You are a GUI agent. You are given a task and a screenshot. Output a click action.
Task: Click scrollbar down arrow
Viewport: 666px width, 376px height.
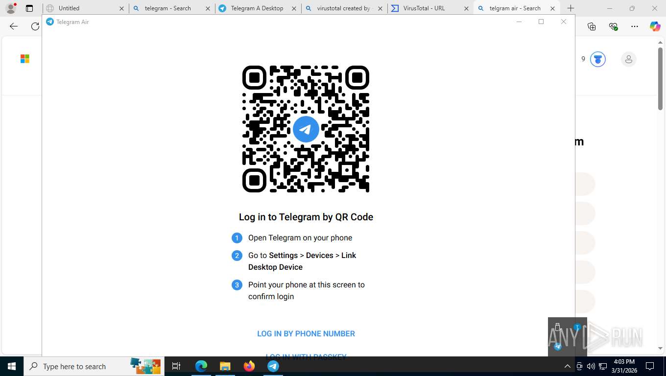click(x=660, y=348)
